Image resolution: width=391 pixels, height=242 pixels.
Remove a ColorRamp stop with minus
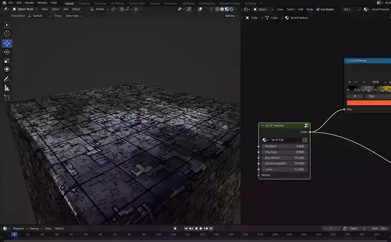click(356, 82)
